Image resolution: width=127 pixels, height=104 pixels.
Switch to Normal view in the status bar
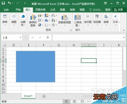[x=66, y=101]
